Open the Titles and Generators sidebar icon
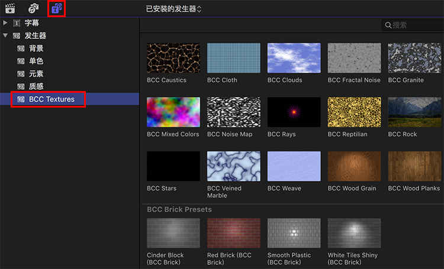The height and width of the screenshot is (269, 444). click(56, 8)
